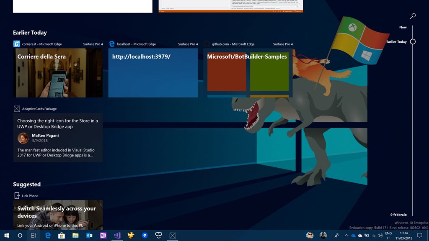The width and height of the screenshot is (429, 241).
Task: Toggle Task View in the taskbar
Action: click(x=34, y=235)
